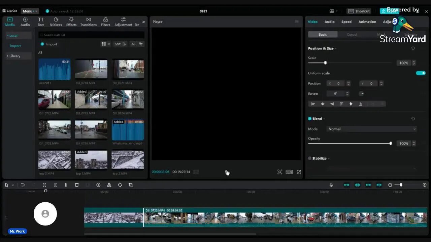Click the player zoom-to-fit scan icon
The width and height of the screenshot is (431, 242).
tap(279, 172)
